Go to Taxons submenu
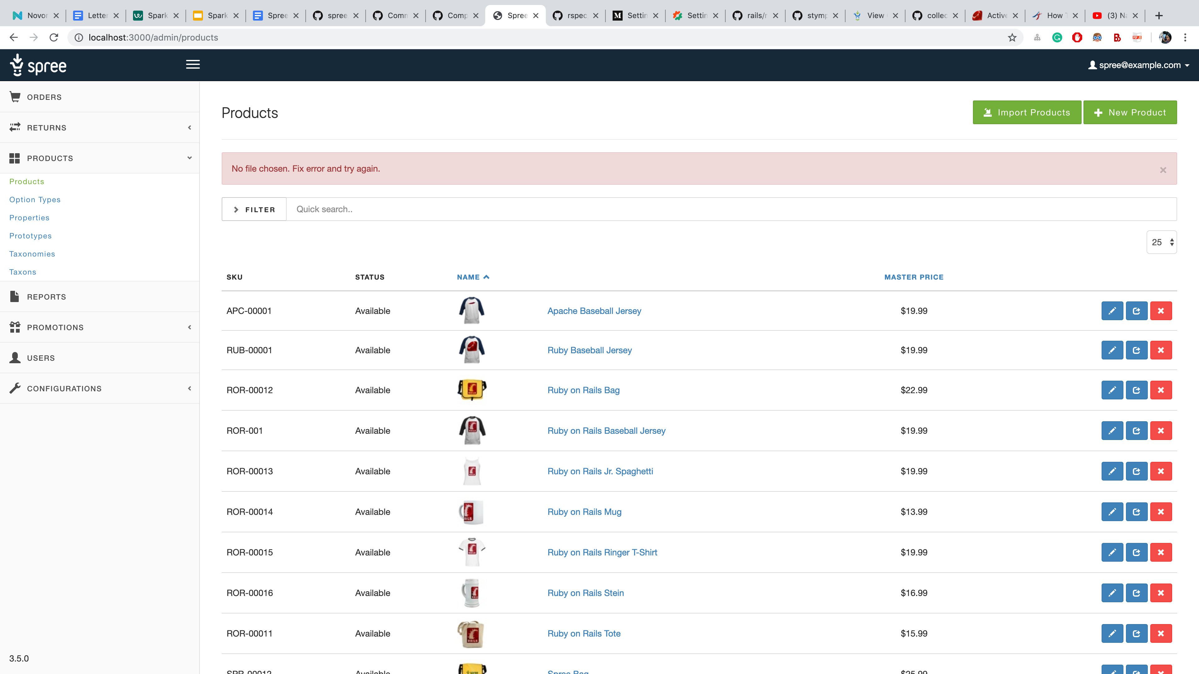Viewport: 1199px width, 674px height. click(x=23, y=272)
